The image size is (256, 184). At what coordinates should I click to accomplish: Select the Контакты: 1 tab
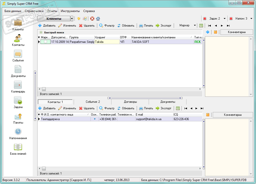(x=55, y=102)
